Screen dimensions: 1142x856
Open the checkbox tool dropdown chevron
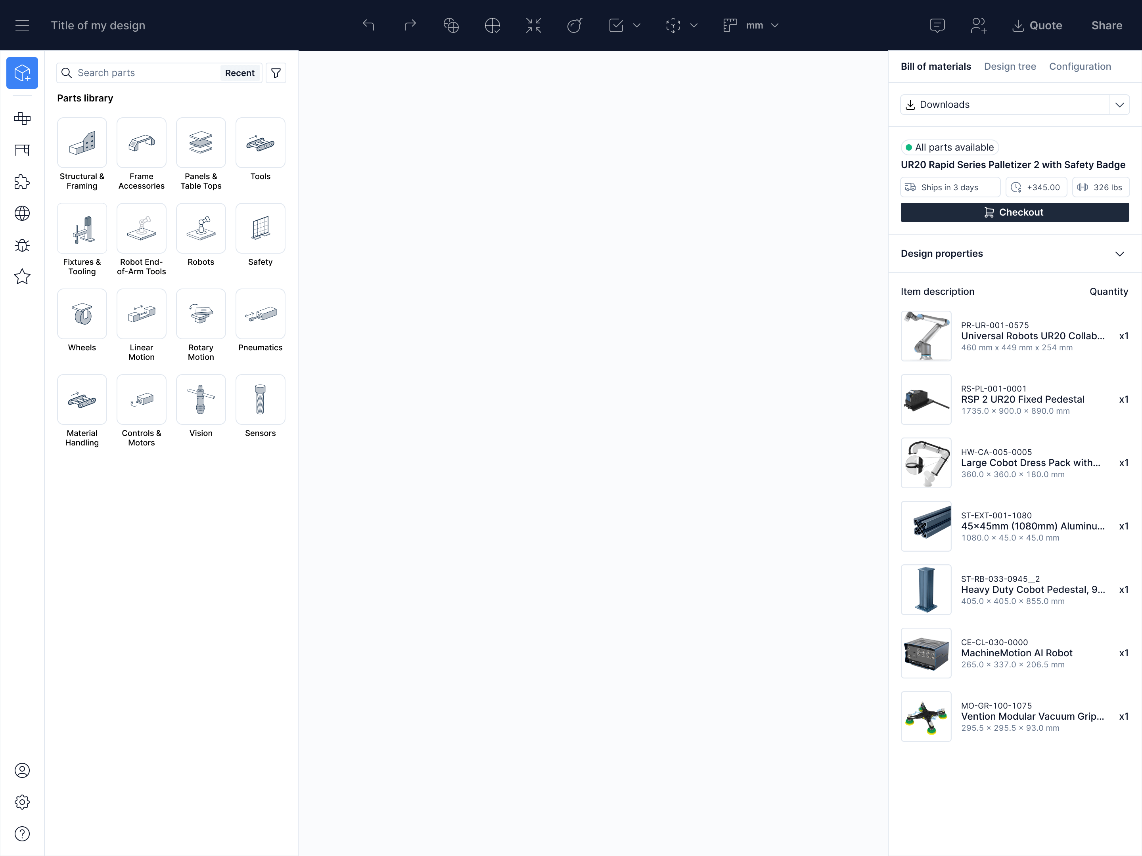pyautogui.click(x=636, y=25)
